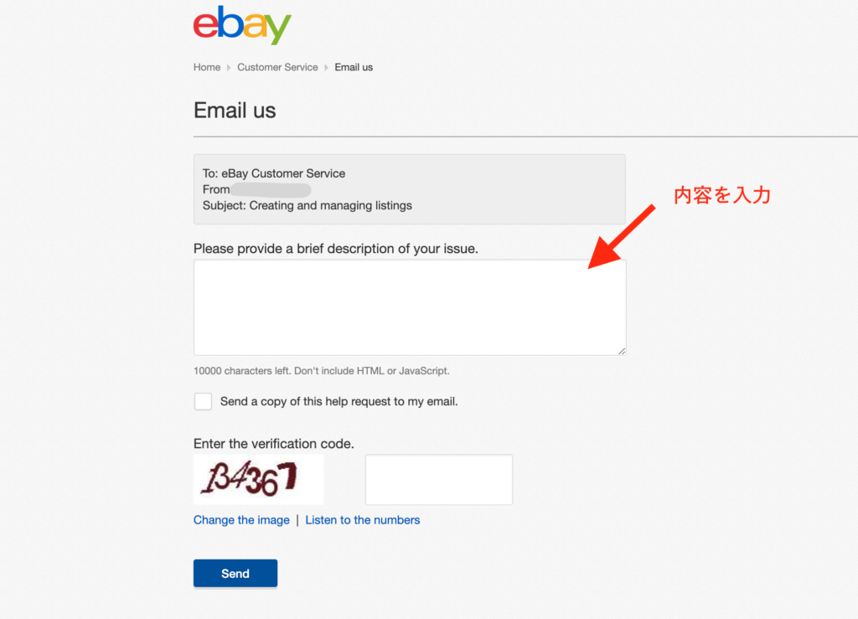Focus the verification code input box
858x619 pixels.
pos(439,480)
